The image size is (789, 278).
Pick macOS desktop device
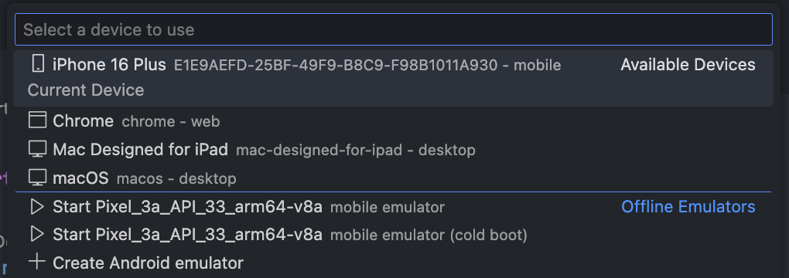click(394, 178)
